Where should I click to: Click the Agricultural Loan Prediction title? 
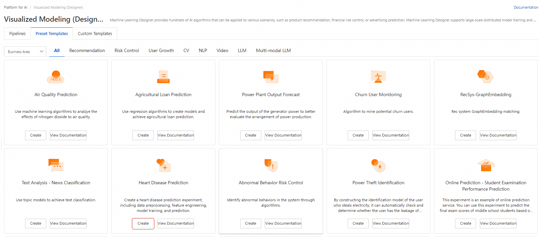(163, 94)
